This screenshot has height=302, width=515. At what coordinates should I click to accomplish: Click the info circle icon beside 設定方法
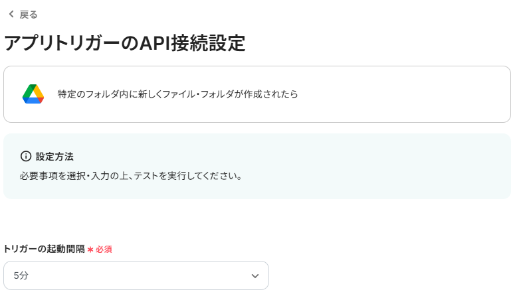pyautogui.click(x=26, y=156)
